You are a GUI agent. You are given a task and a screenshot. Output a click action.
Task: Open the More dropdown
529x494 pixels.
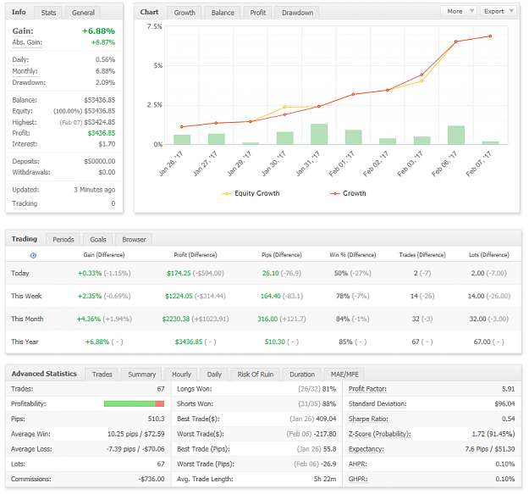coord(459,11)
